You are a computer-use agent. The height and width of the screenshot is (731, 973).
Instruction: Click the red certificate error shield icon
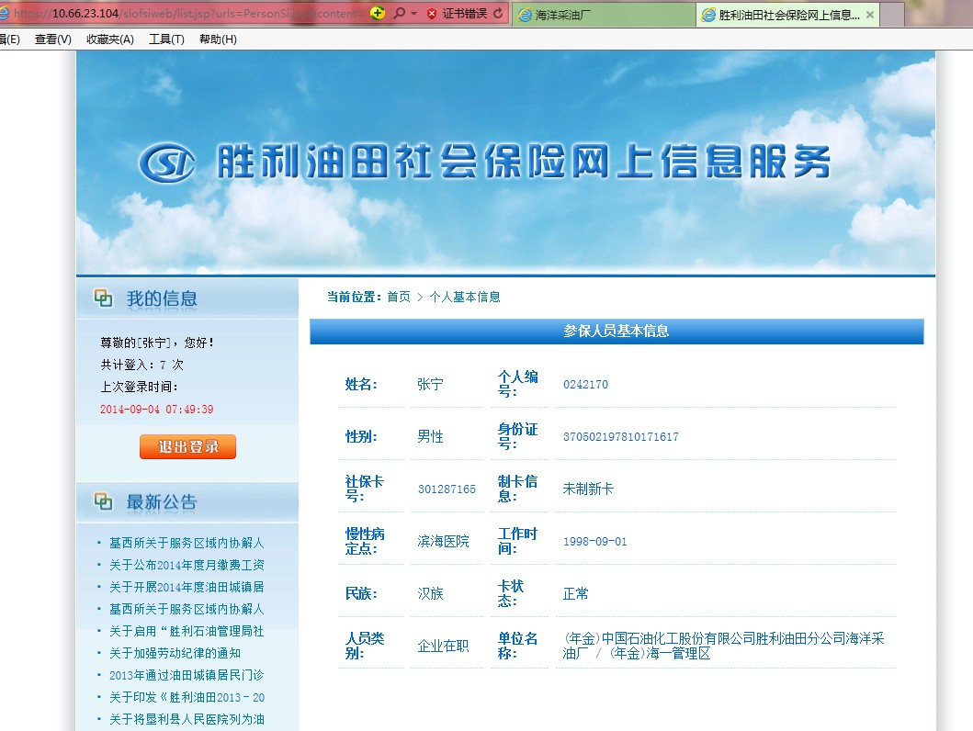(432, 13)
